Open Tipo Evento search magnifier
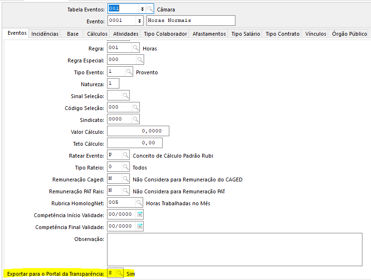Screen dimensions: 371x280 coord(129,71)
